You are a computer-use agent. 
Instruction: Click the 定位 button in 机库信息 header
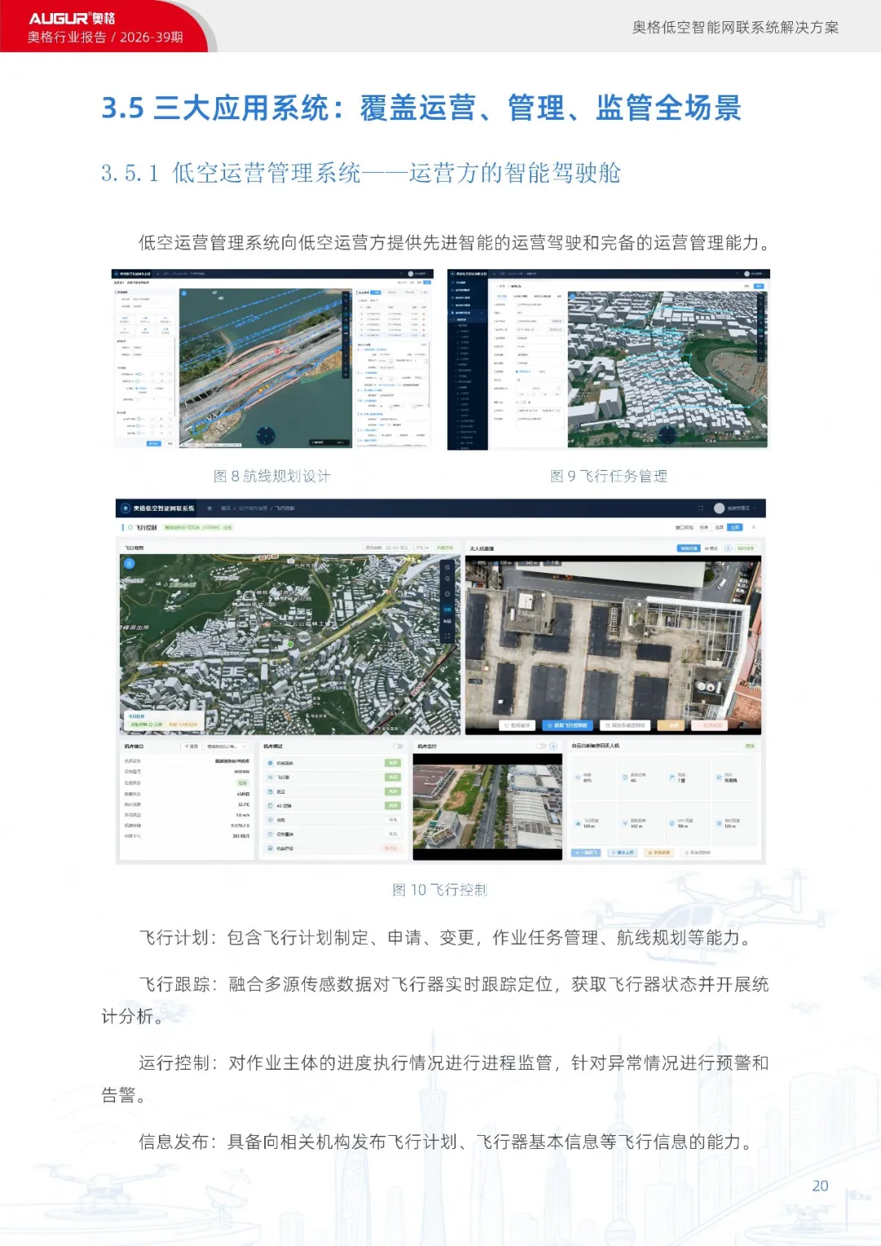point(192,747)
